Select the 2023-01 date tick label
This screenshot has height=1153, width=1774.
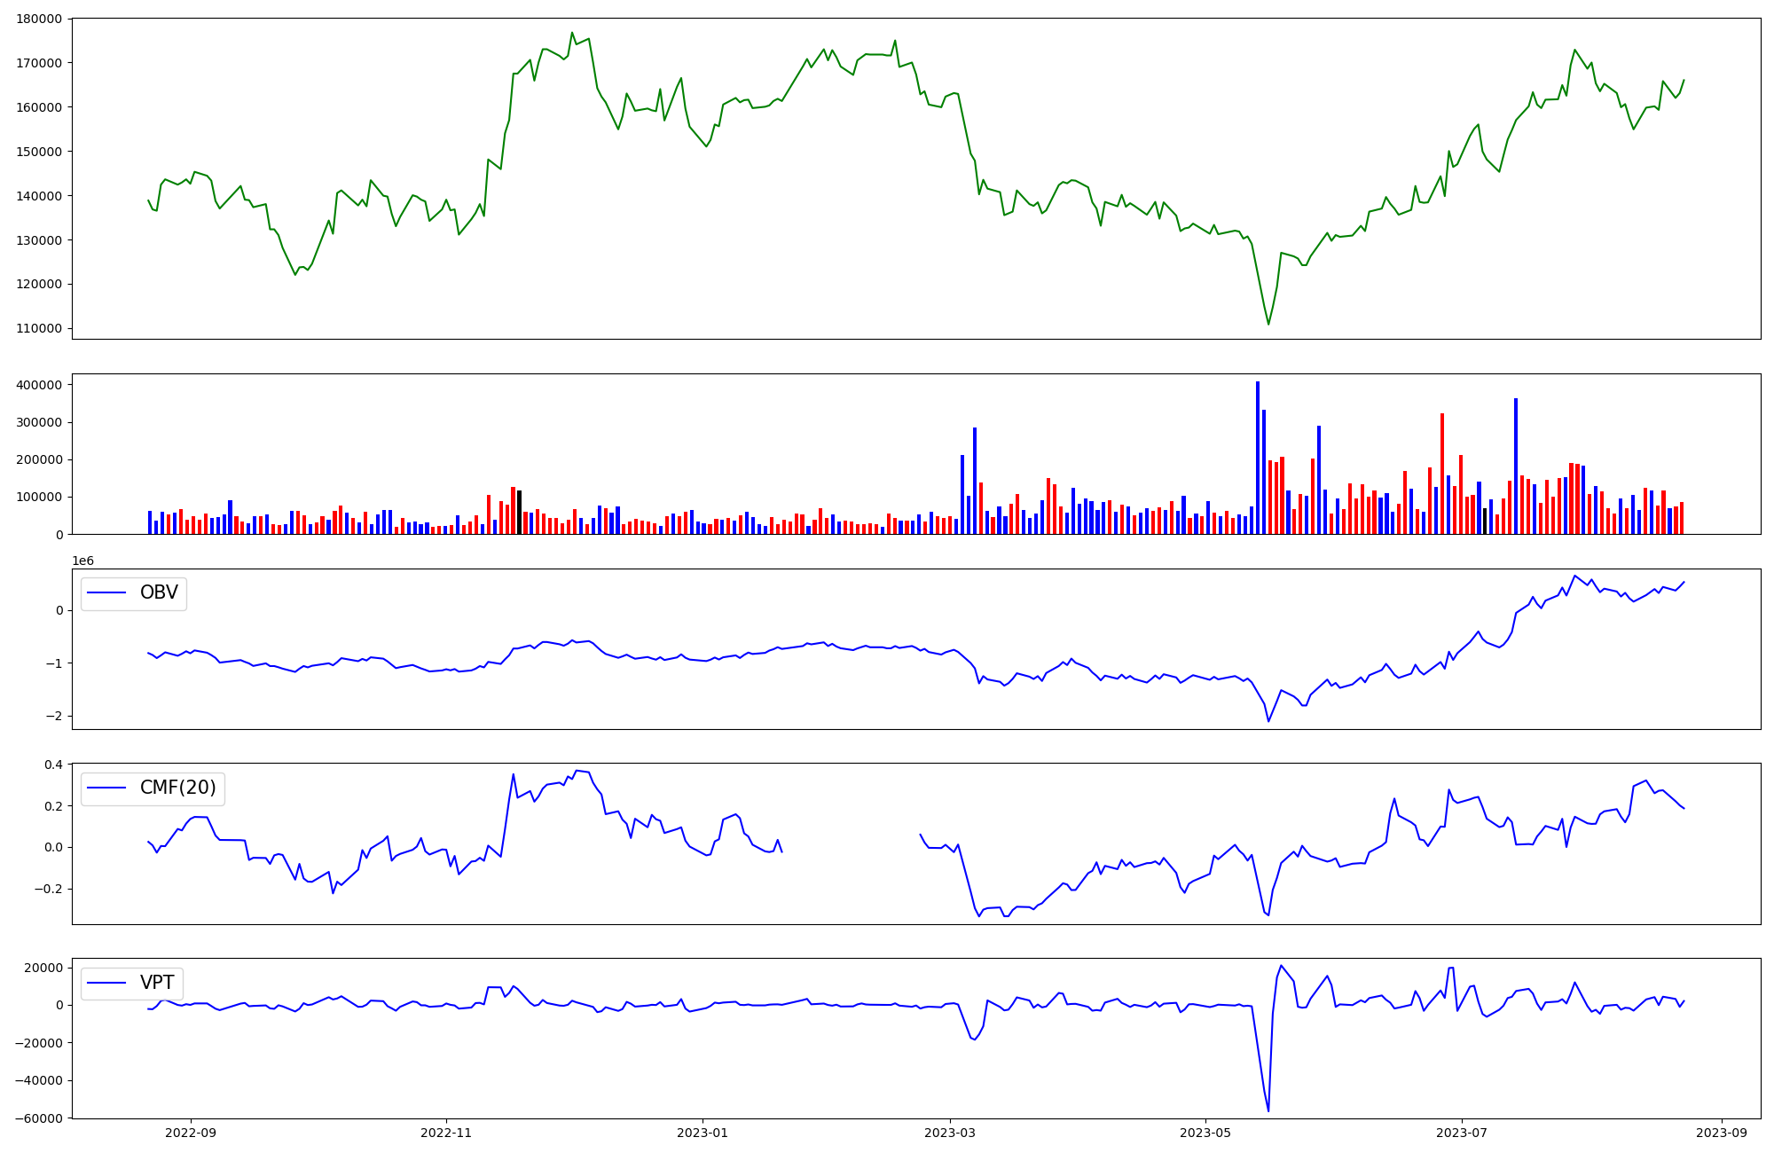[x=703, y=1133]
